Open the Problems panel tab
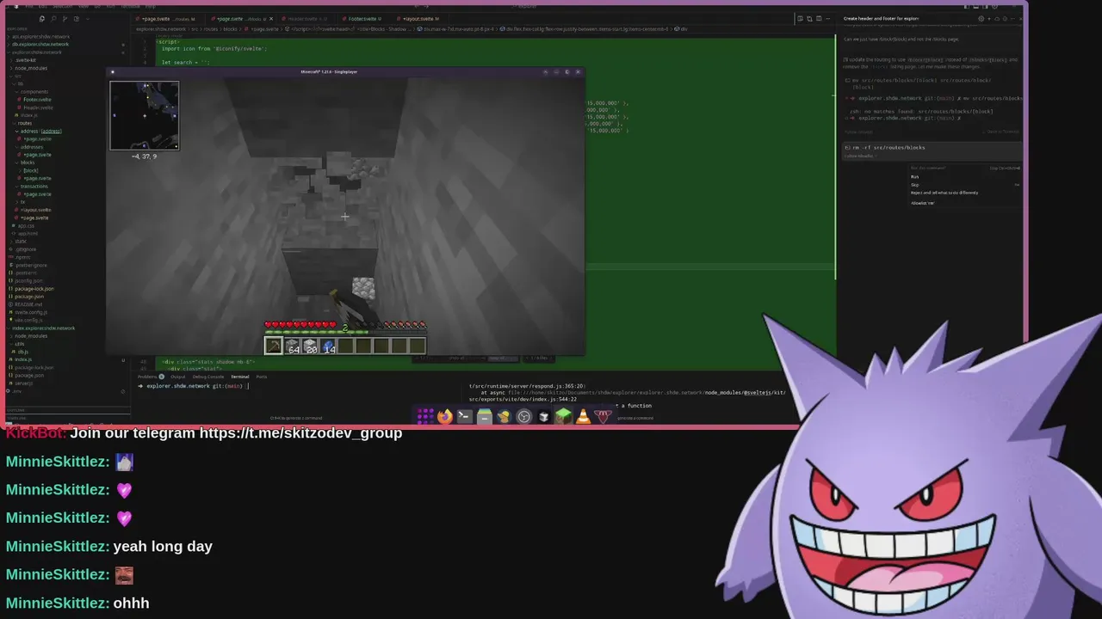The width and height of the screenshot is (1102, 619). pyautogui.click(x=151, y=377)
